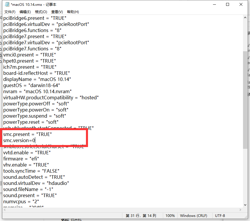Click UTF-8 encoding status entry
The width and height of the screenshot is (250, 221).
(x=220, y=215)
